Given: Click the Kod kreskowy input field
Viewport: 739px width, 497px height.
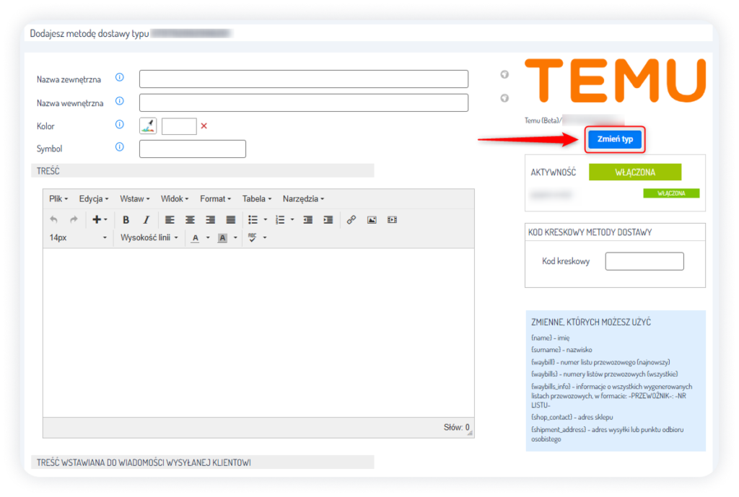Looking at the screenshot, I should click(x=644, y=261).
